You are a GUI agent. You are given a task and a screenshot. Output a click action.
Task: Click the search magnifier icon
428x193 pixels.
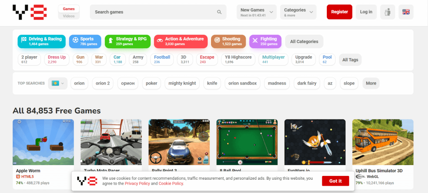219,12
